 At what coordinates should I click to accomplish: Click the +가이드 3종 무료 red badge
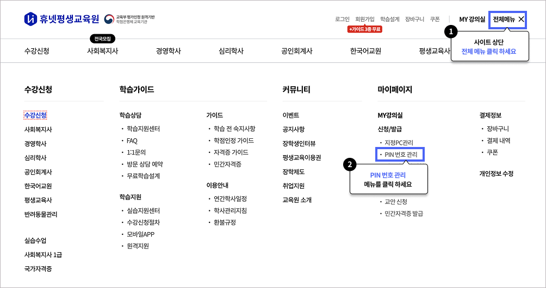[x=364, y=29]
